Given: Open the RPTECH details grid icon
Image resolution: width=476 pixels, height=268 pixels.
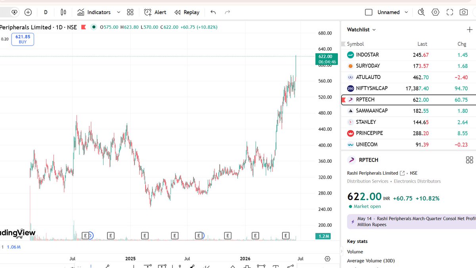Looking at the screenshot, I should [x=469, y=160].
